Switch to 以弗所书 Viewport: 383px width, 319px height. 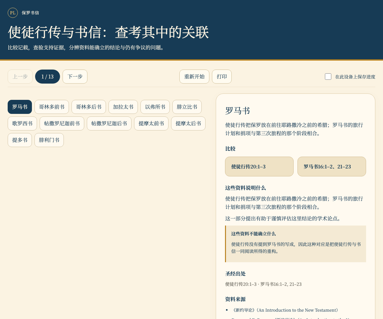(x=155, y=107)
